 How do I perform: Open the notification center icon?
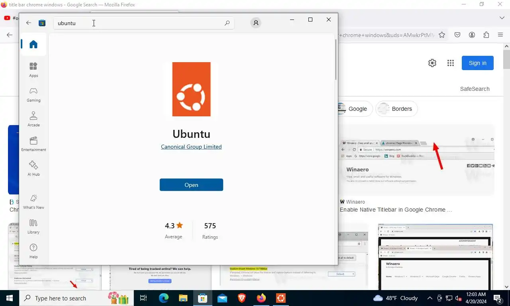tap(498, 298)
